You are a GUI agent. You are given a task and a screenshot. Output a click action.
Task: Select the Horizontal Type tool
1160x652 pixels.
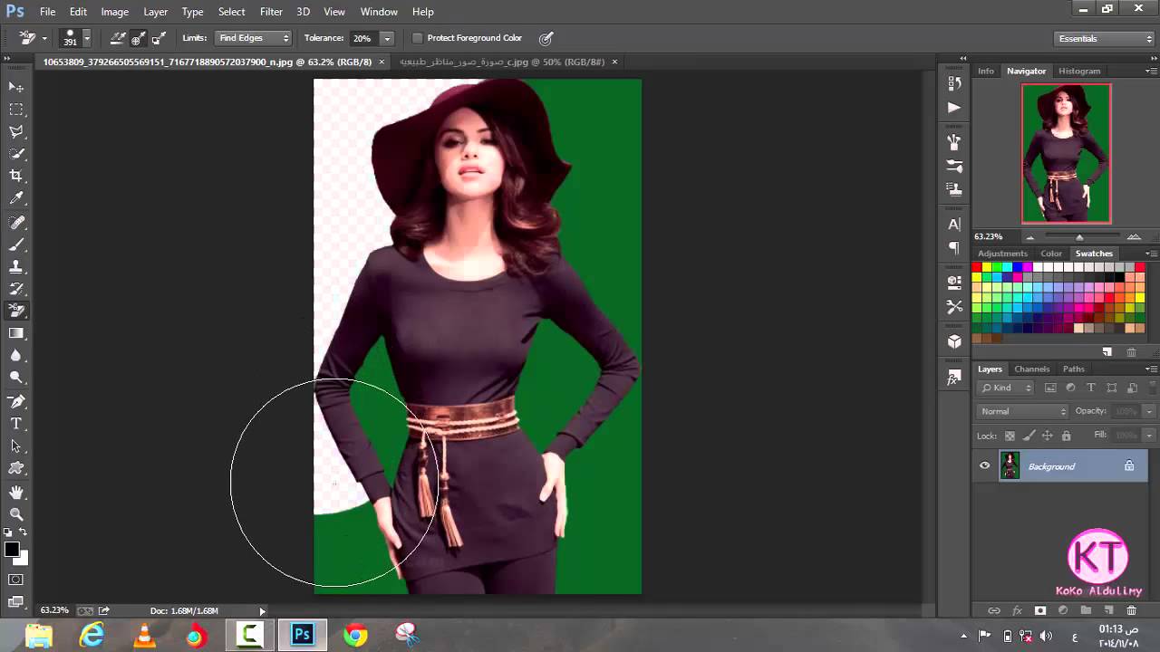tap(16, 424)
